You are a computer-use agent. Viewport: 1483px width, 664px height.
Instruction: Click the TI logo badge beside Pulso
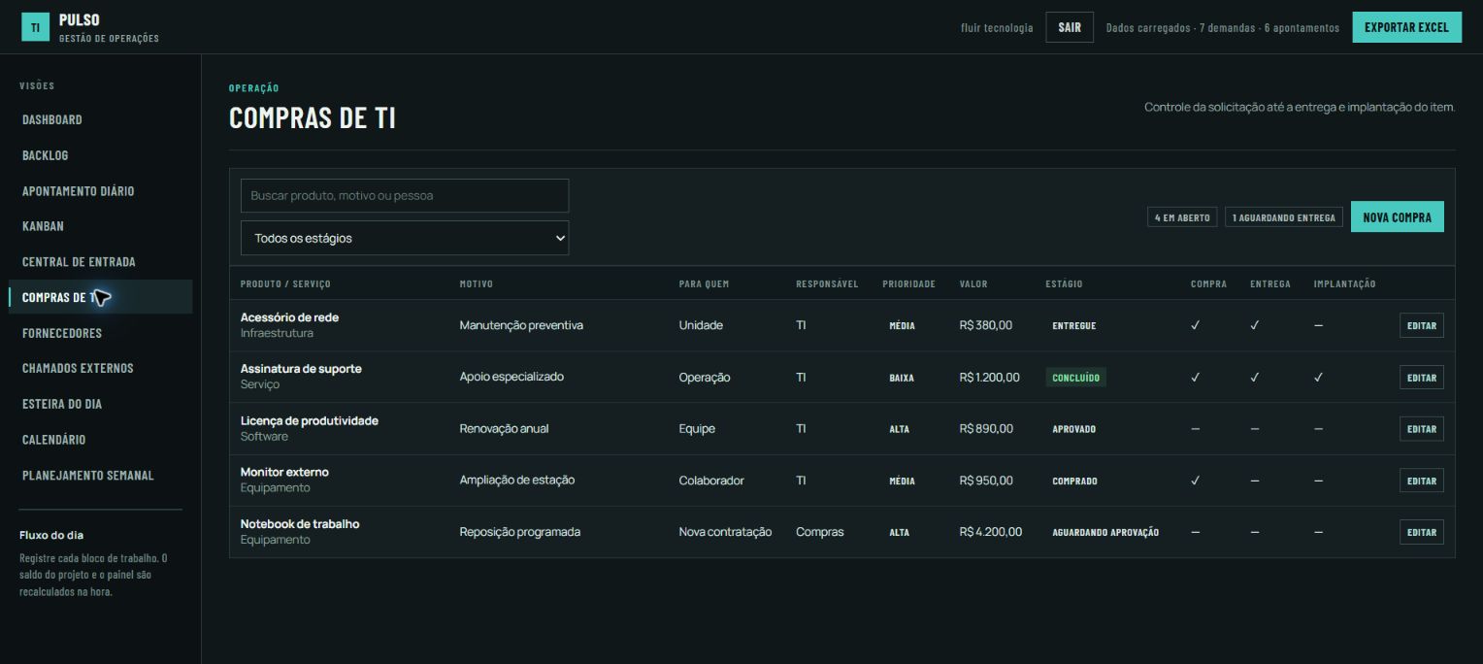[x=35, y=27]
